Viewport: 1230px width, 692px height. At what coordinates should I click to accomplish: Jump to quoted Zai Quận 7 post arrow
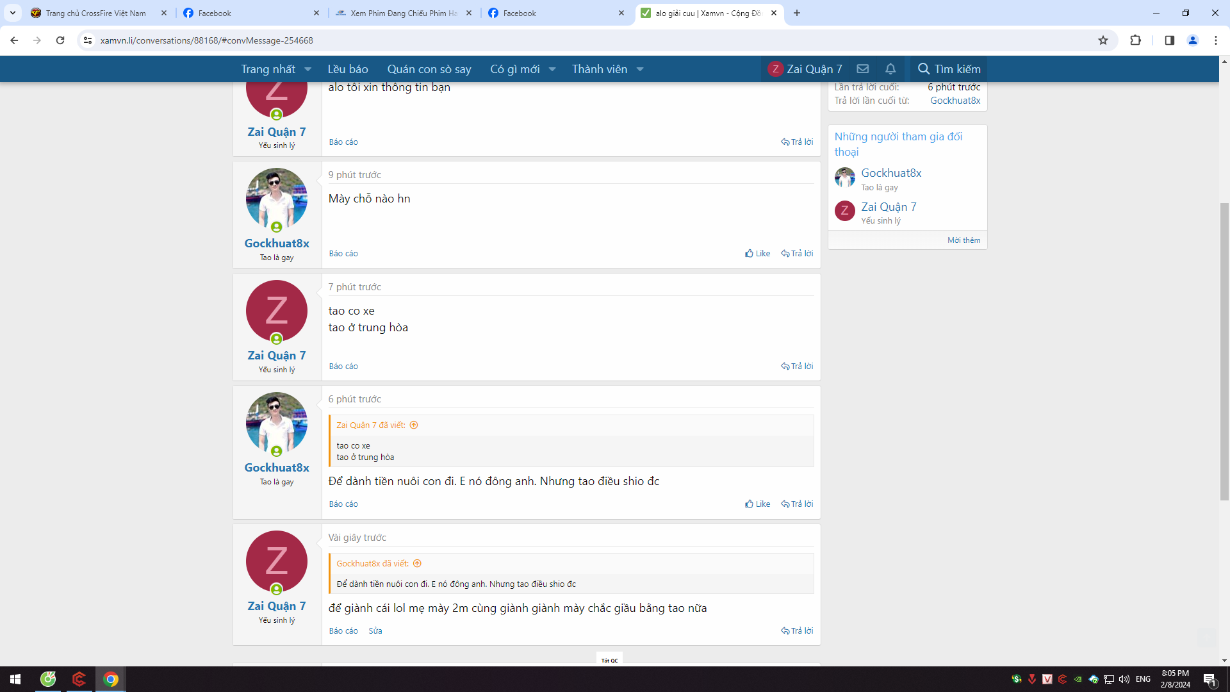click(414, 425)
